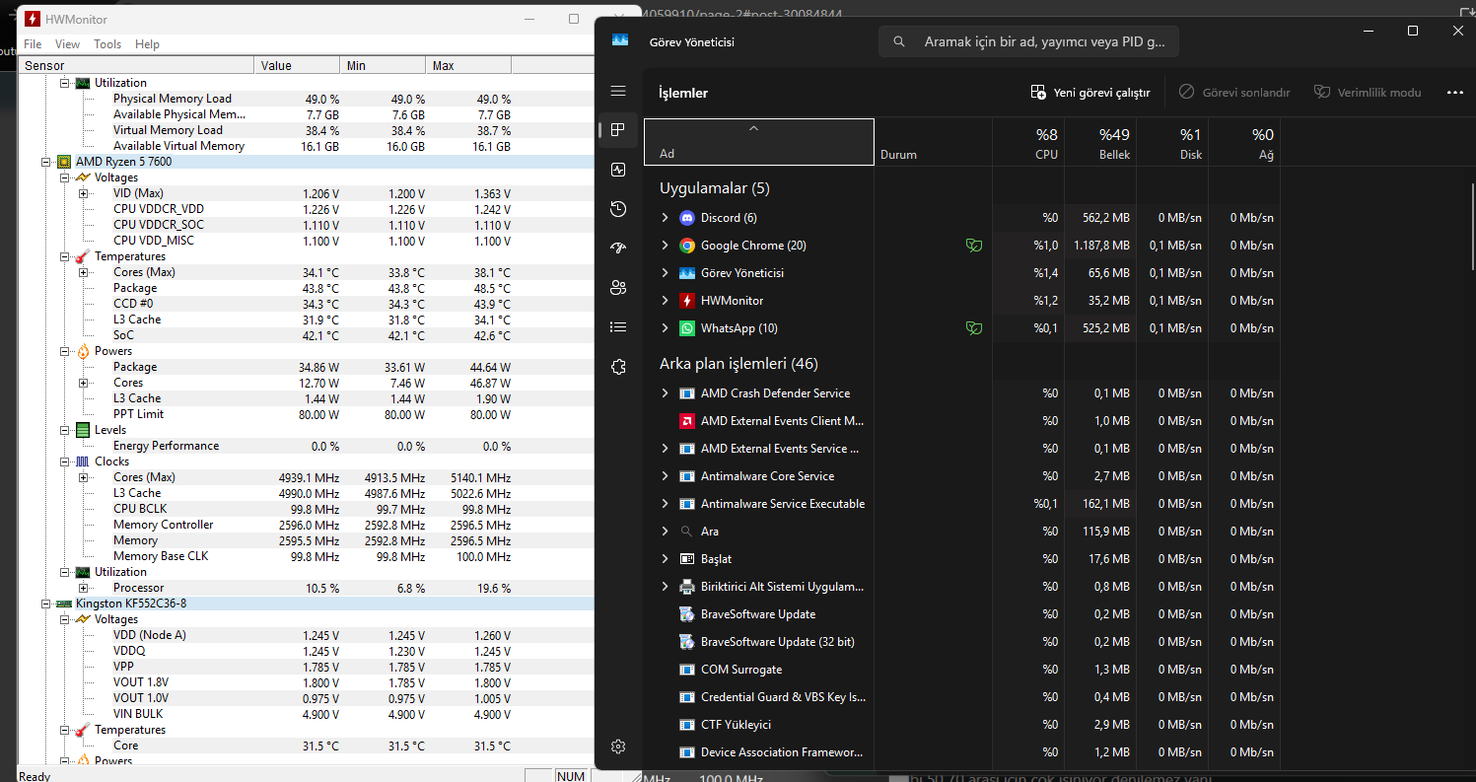The height and width of the screenshot is (782, 1476).
Task: Open the Performance tab in Task Manager sidebar
Action: point(618,170)
